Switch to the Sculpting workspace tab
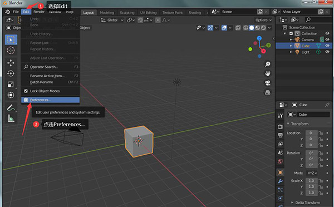 tap(127, 13)
